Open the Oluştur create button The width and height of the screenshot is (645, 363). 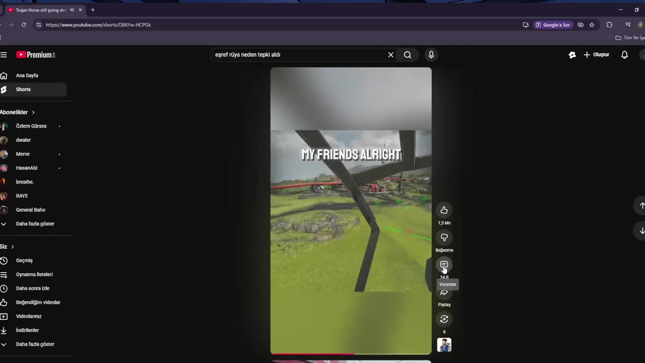[x=596, y=54]
